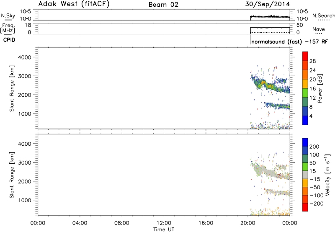Viewport: 335px width, 232px height.
Task: Click the 'Adak West (fitACF)' title
Action: (x=74, y=4)
